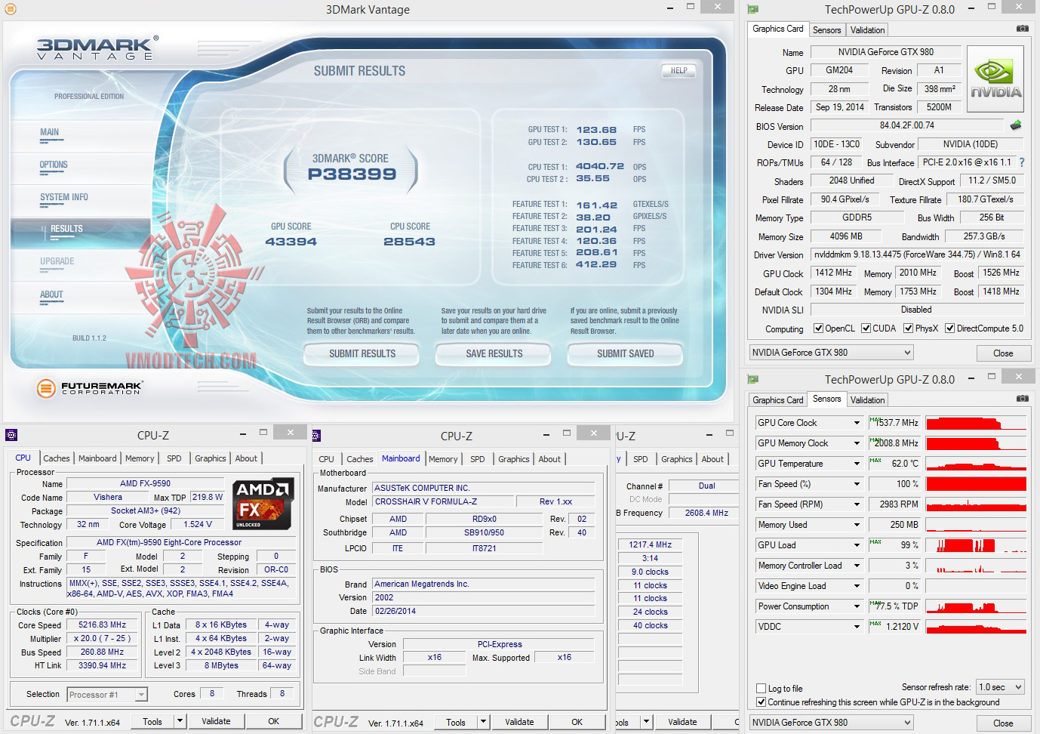The width and height of the screenshot is (1040, 734).
Task: Click the title bar icon of the CPU tab CPU-Z window
Action: [11, 435]
